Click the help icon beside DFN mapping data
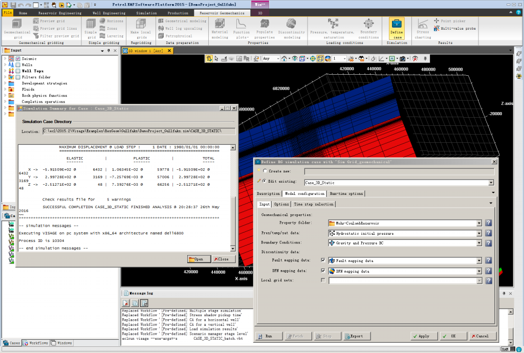This screenshot has height=353, width=524. (489, 271)
